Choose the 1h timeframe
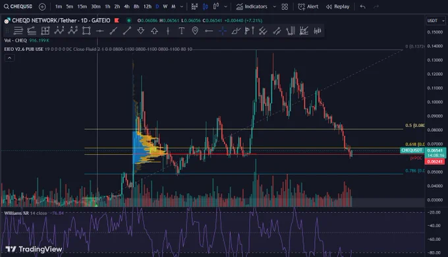This screenshot has width=448, height=257. point(107,7)
